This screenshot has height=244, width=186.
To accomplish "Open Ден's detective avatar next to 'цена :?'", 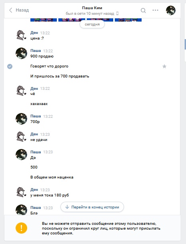I will (21, 35).
